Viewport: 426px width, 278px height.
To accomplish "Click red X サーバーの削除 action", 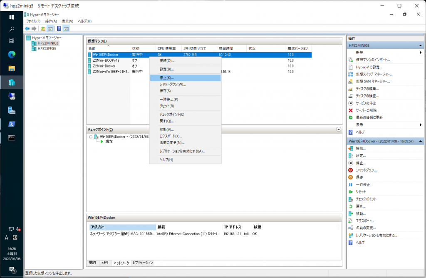I will pyautogui.click(x=351, y=110).
